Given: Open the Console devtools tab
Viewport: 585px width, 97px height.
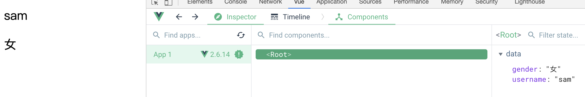Looking at the screenshot, I should [x=236, y=2].
